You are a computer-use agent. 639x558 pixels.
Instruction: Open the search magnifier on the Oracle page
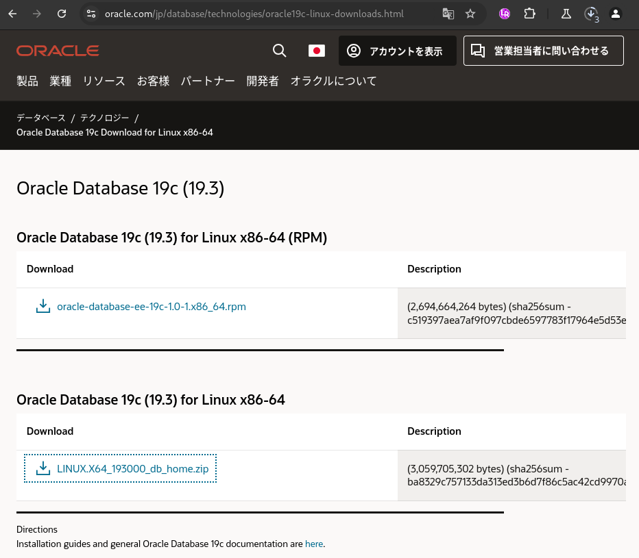279,50
